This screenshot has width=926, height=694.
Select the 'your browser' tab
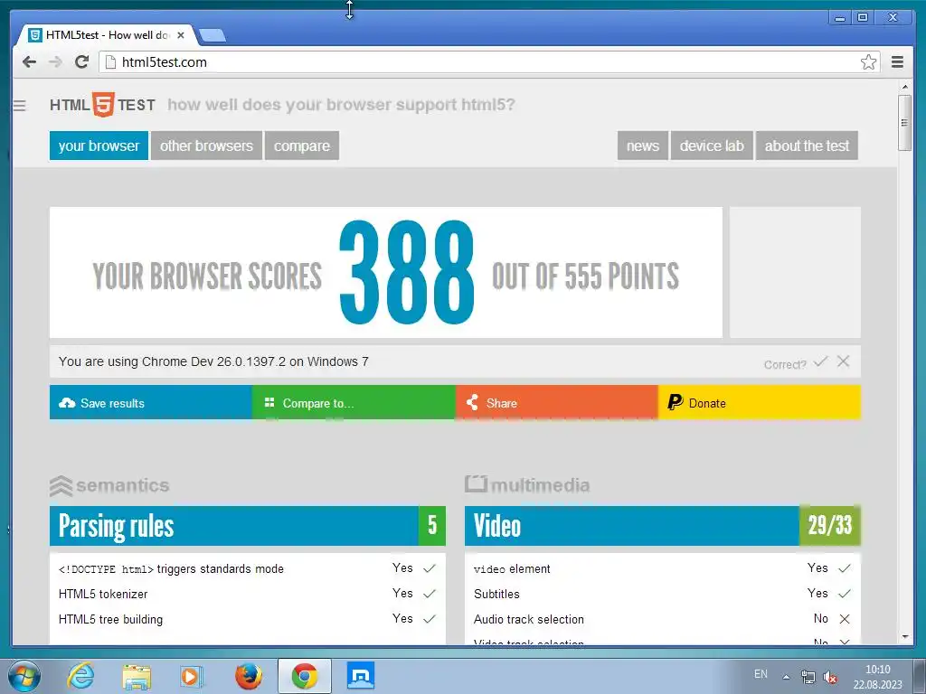click(99, 145)
